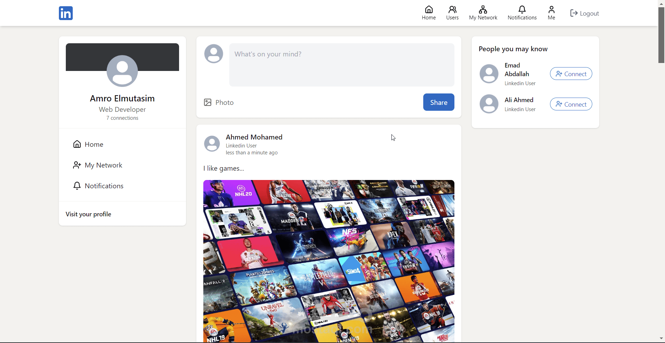
Task: Open Users page in top navigation
Action: click(452, 13)
